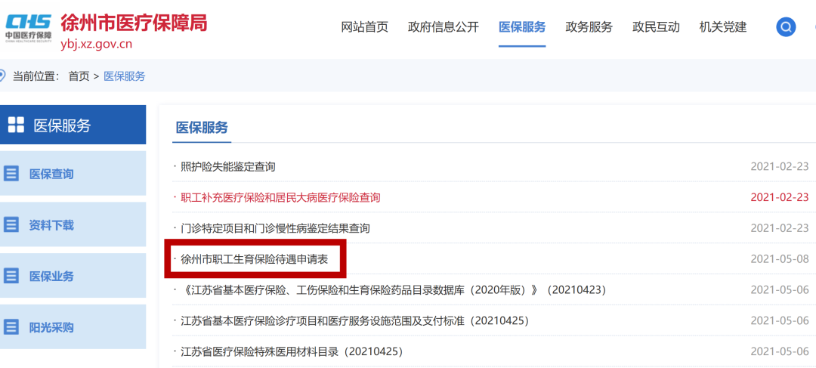Screen dimensions: 816x368
Task: Click the list icon next to 医保业务
Action: [11, 276]
